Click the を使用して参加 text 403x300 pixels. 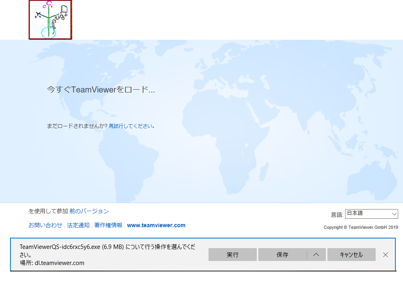tap(48, 211)
